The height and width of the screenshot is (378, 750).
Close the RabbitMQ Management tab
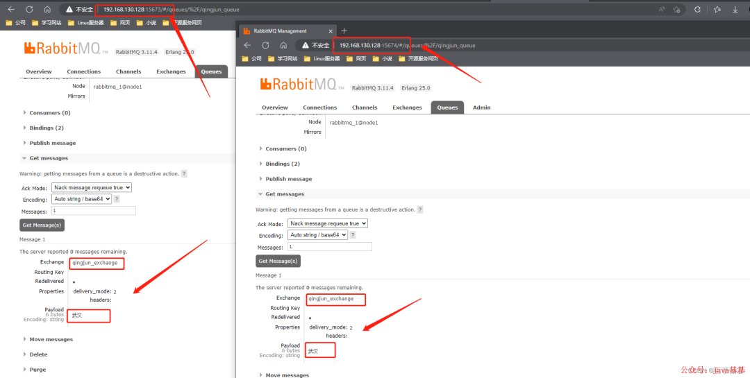tap(330, 31)
